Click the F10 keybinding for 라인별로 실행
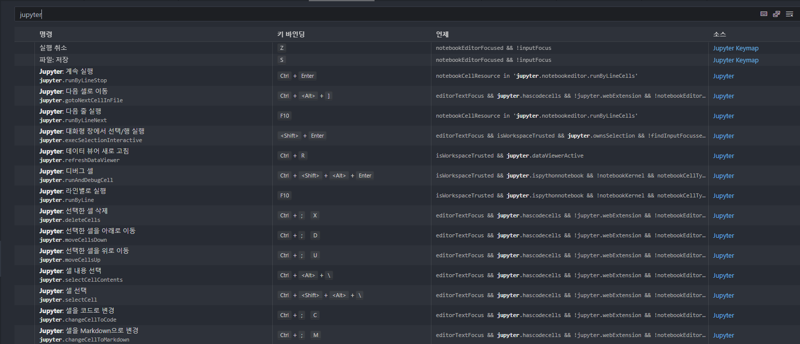 pos(285,195)
